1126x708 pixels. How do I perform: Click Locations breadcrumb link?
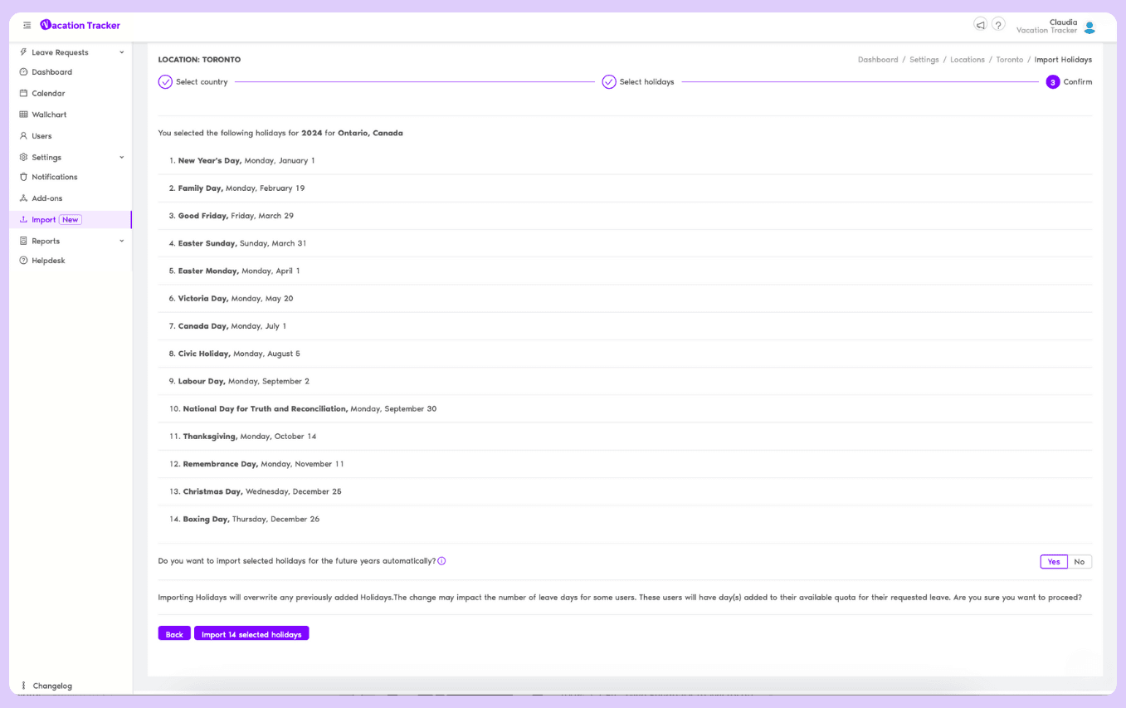[x=968, y=60]
